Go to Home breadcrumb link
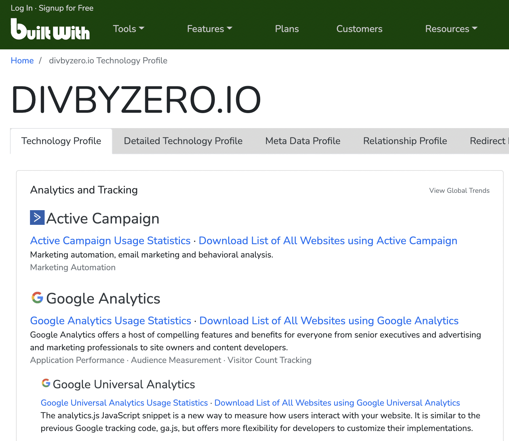This screenshot has height=441, width=509. (22, 60)
